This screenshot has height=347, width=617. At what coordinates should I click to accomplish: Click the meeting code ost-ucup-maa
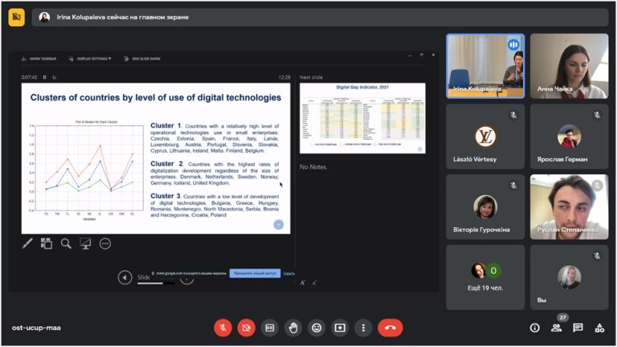pyautogui.click(x=36, y=328)
